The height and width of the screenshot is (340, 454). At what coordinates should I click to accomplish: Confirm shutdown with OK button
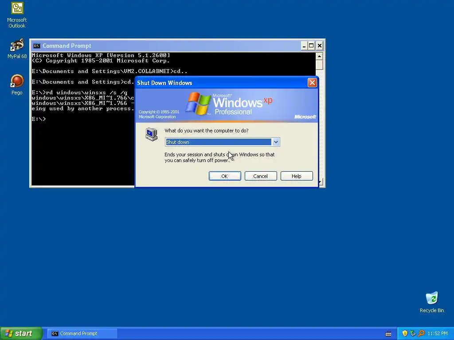tap(225, 176)
